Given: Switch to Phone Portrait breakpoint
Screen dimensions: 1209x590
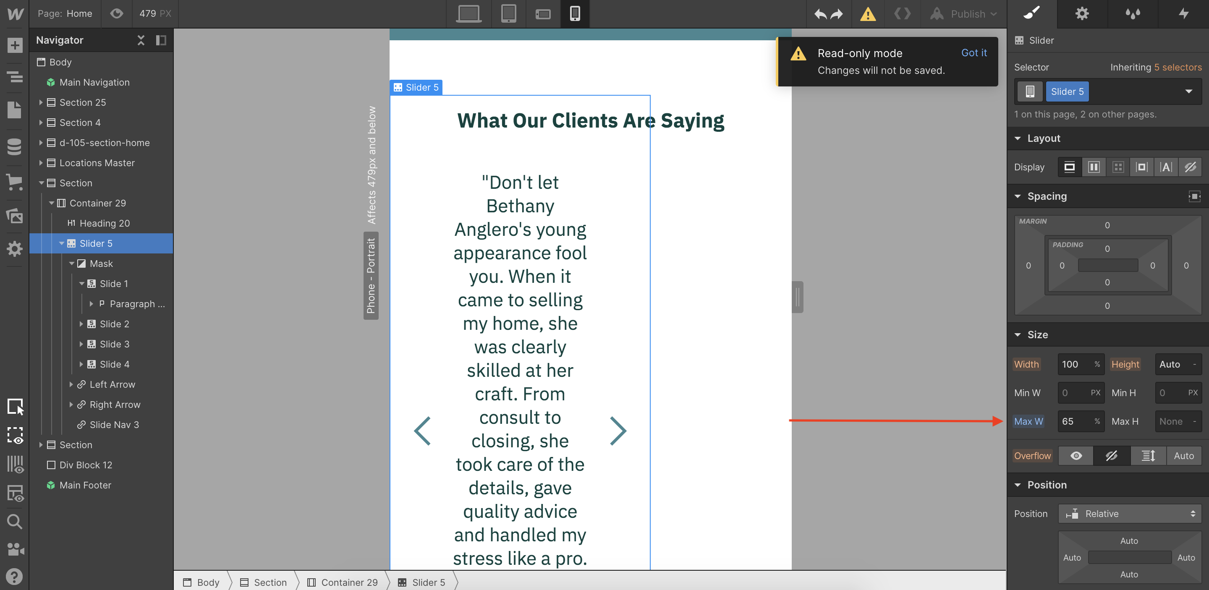Looking at the screenshot, I should [x=574, y=13].
